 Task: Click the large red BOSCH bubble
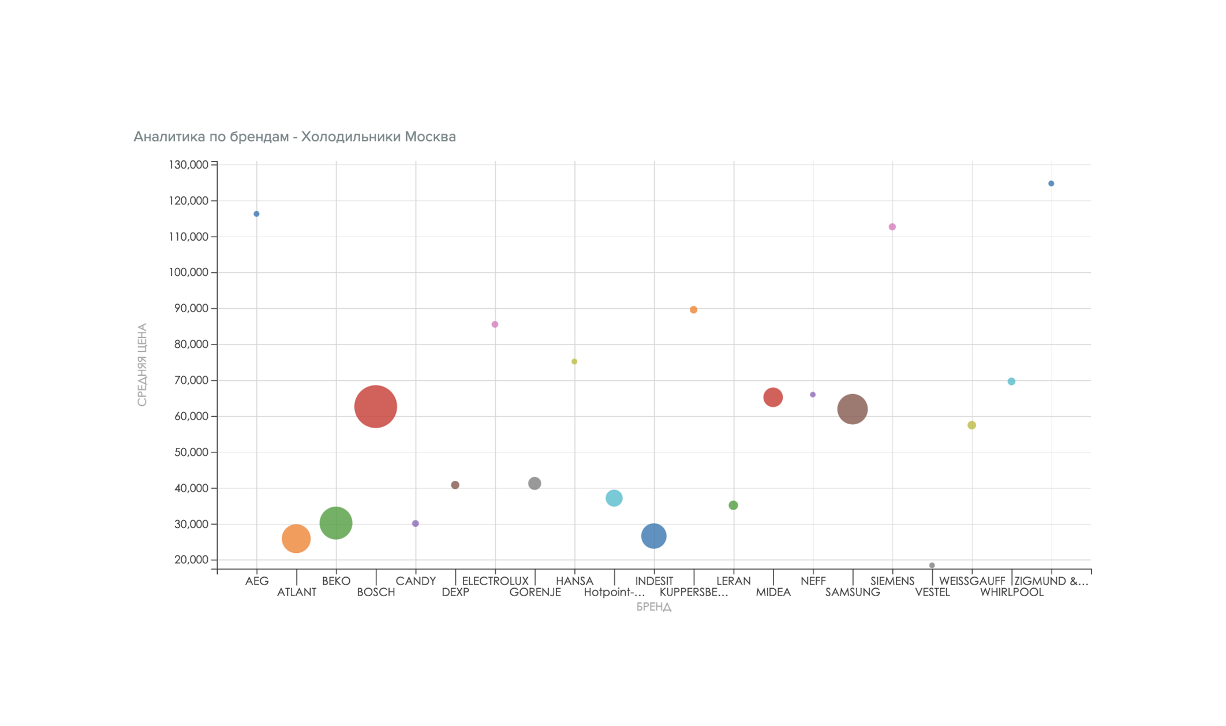click(375, 407)
